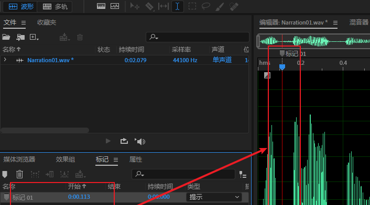Switch to 媒体浏览器 tab

click(19, 160)
